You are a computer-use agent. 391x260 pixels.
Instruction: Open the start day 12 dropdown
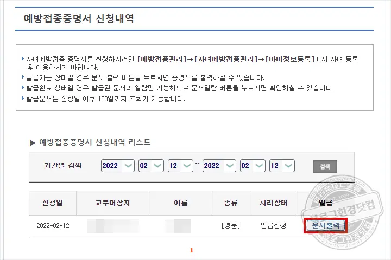180,166
